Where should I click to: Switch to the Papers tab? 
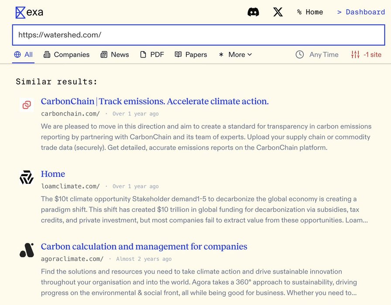[191, 54]
